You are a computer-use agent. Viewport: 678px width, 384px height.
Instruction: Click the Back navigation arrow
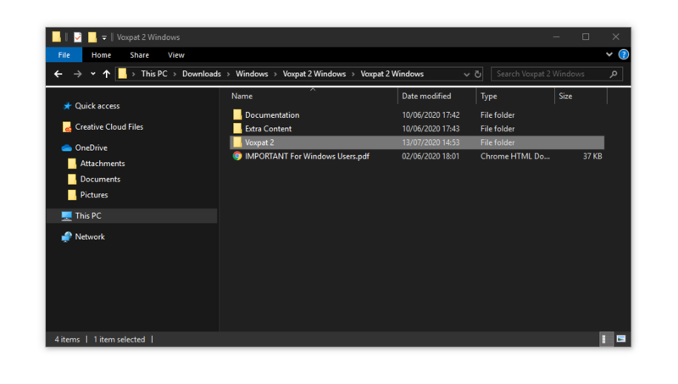[58, 75]
